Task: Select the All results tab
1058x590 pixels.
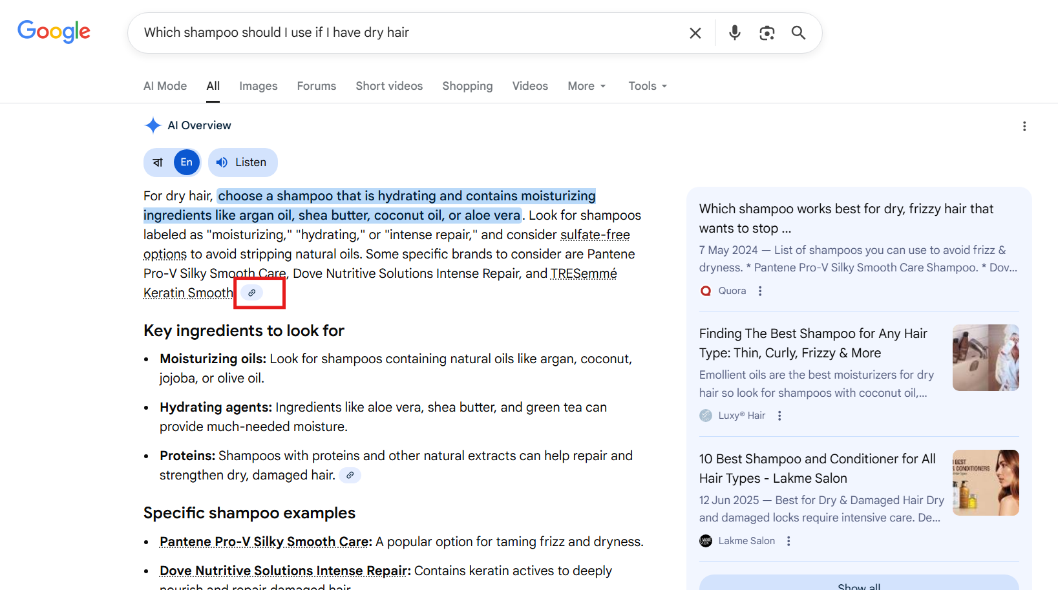Action: pyautogui.click(x=213, y=86)
